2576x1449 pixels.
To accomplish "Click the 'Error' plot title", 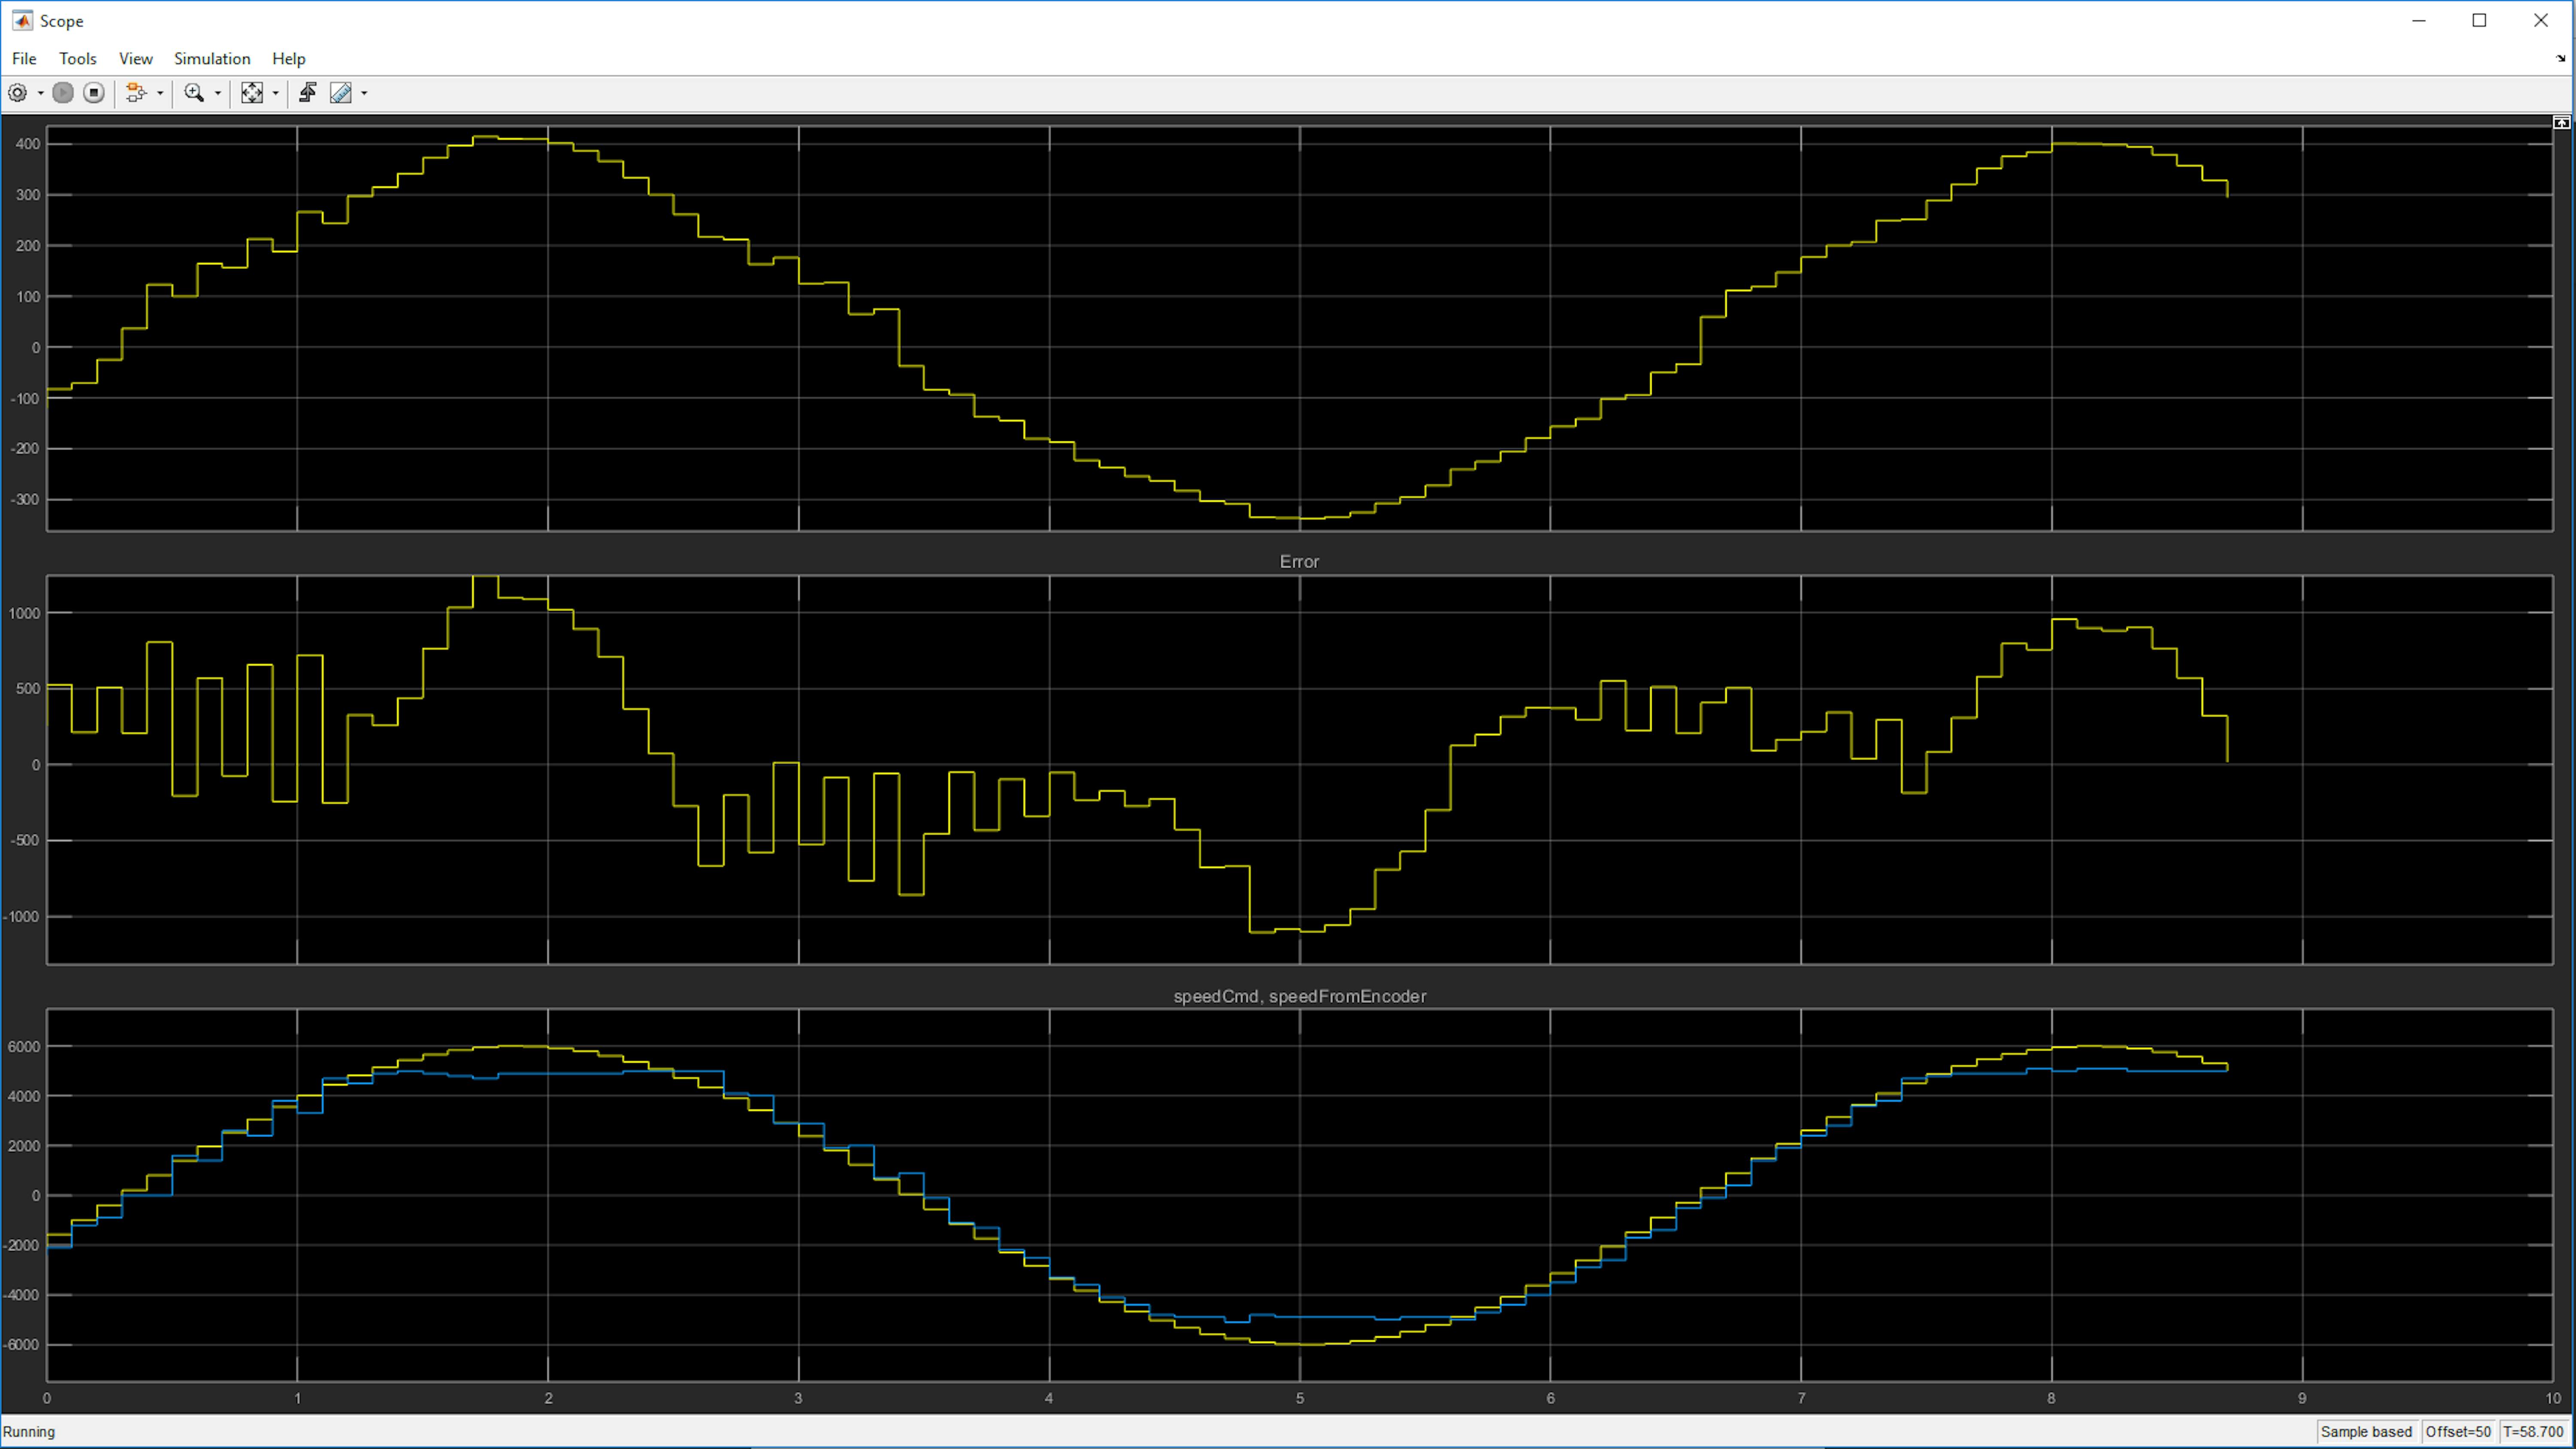I will click(x=1299, y=562).
